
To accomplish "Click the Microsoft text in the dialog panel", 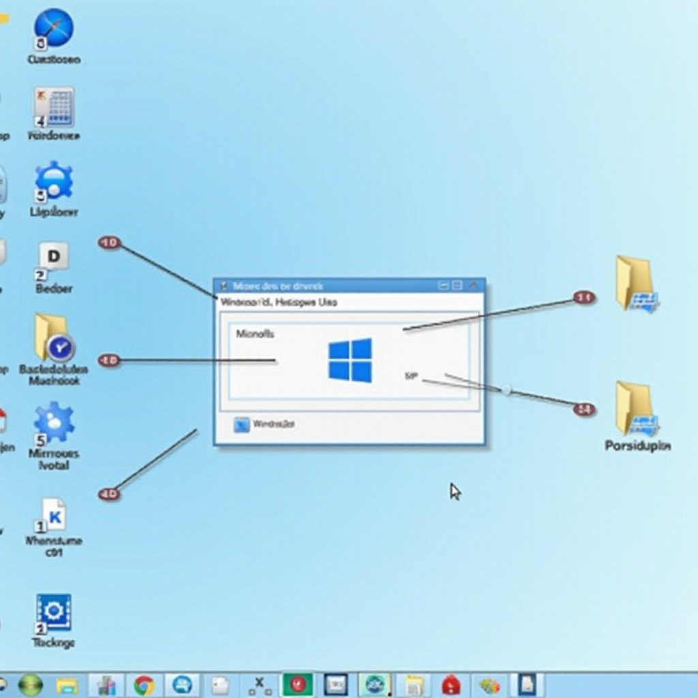I will click(x=255, y=334).
